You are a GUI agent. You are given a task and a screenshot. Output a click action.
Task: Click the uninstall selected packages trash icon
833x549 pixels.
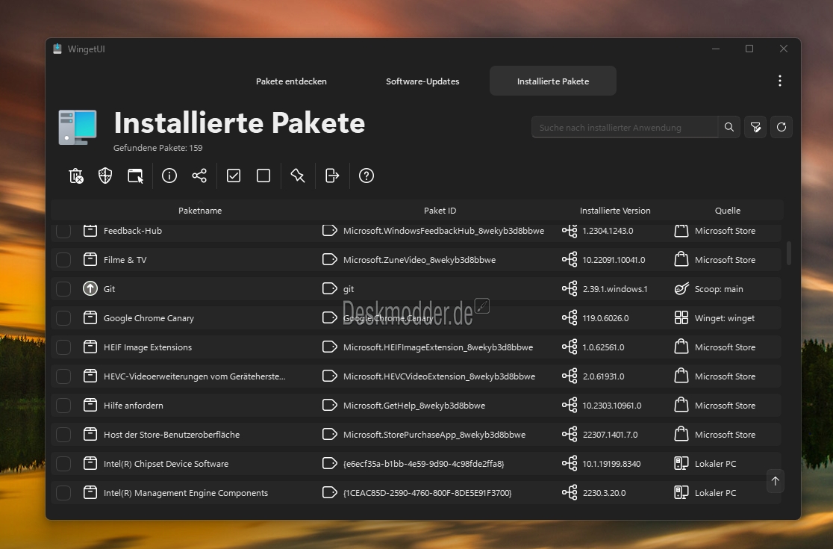coord(75,176)
